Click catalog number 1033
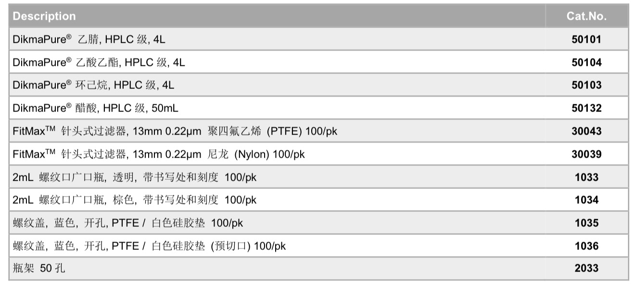Image resolution: width=635 pixels, height=285 pixels. [x=586, y=177]
